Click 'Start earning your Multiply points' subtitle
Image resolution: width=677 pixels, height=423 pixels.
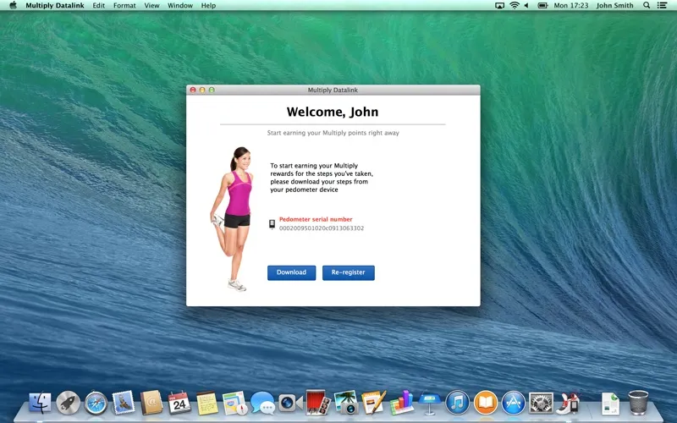333,133
